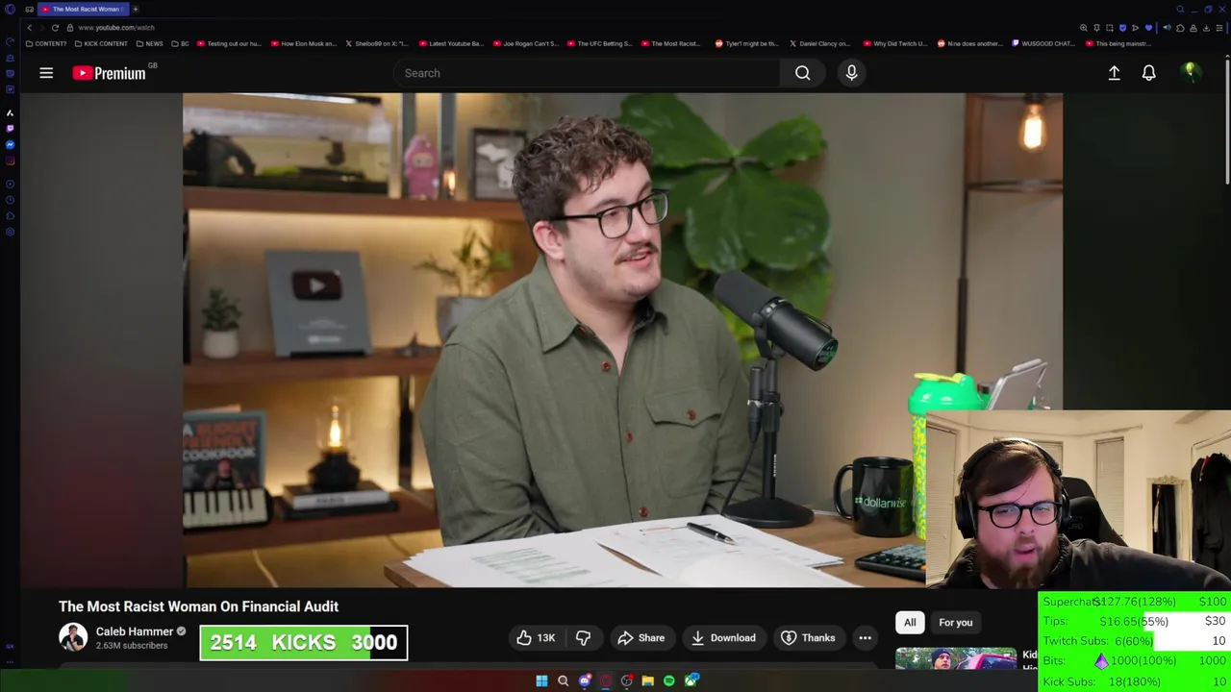Go back in the browser
The image size is (1231, 692).
click(x=29, y=28)
